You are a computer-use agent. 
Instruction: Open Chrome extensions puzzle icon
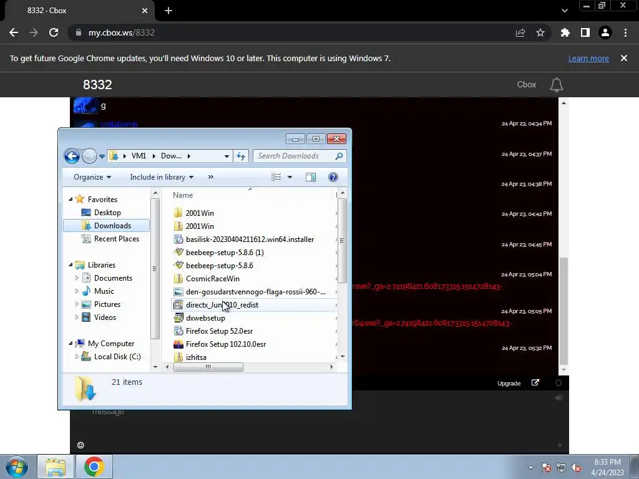[565, 32]
